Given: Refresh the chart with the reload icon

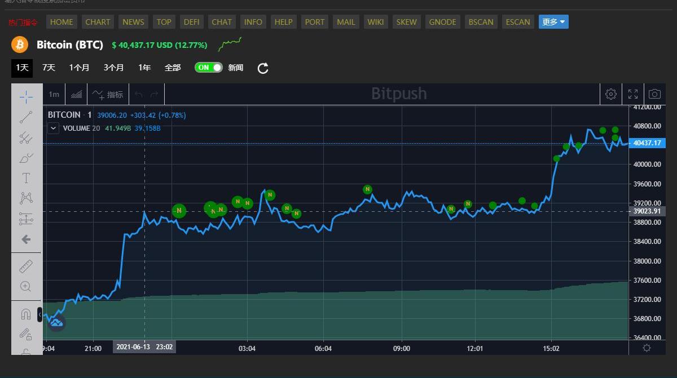Looking at the screenshot, I should pos(263,68).
